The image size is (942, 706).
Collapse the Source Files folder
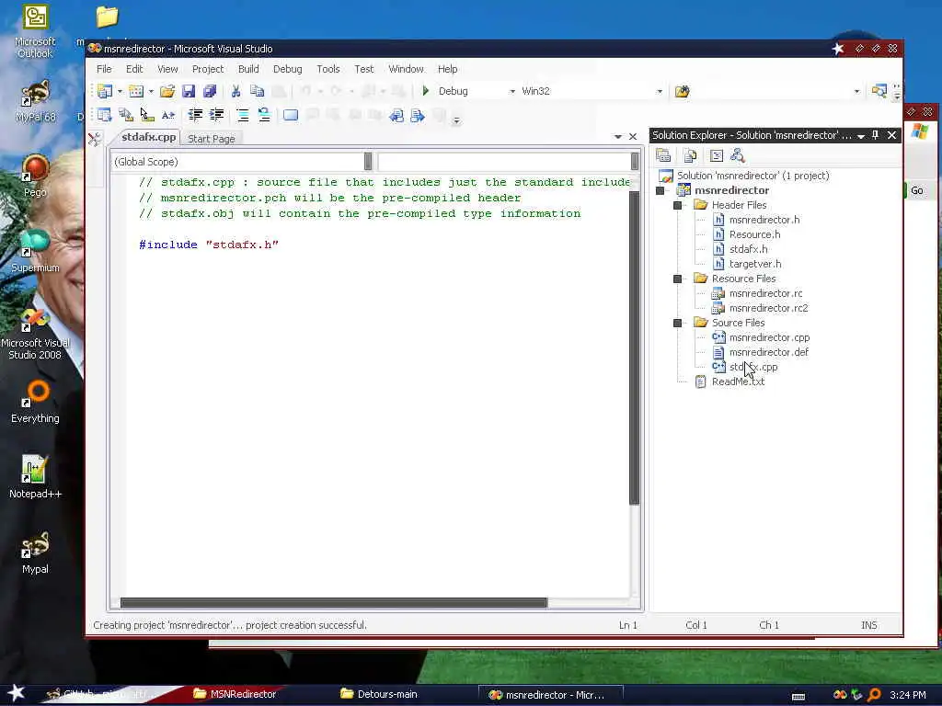click(678, 323)
